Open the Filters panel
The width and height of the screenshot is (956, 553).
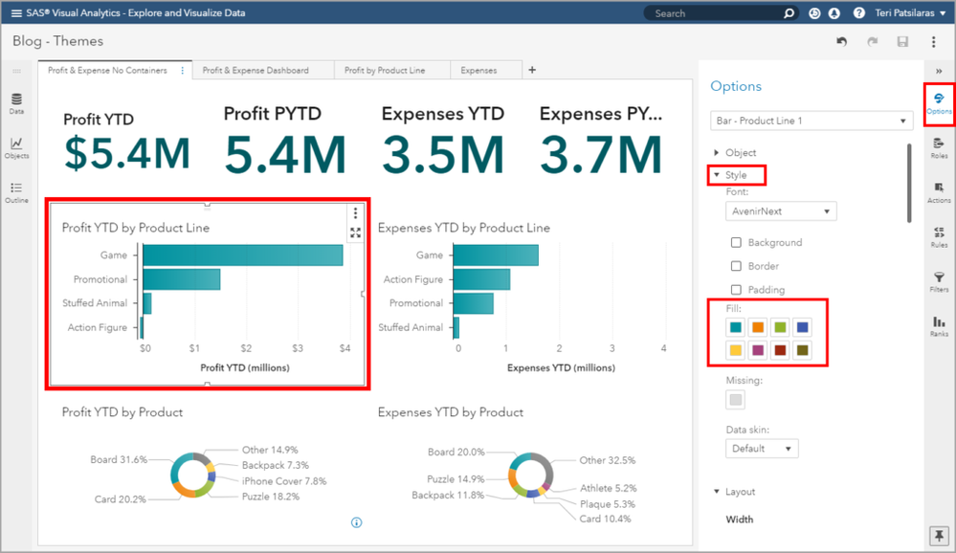pos(939,281)
